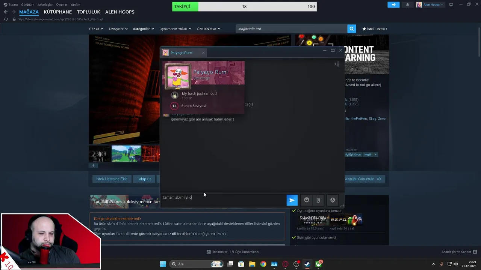Add a tag with the plus button
This screenshot has width=481, height=270.
click(375, 154)
